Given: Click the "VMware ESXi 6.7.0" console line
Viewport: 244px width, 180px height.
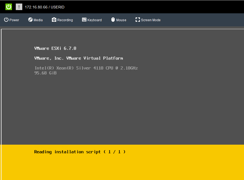Looking at the screenshot, I should point(55,48).
